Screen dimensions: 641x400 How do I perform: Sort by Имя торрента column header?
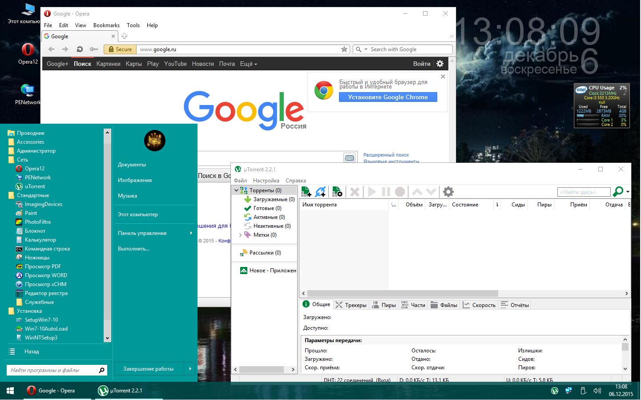[344, 205]
